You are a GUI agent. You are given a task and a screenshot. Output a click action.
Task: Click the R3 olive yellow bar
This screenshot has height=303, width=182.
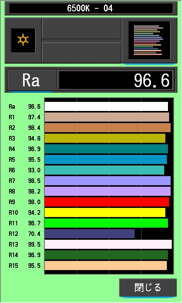click(x=105, y=138)
